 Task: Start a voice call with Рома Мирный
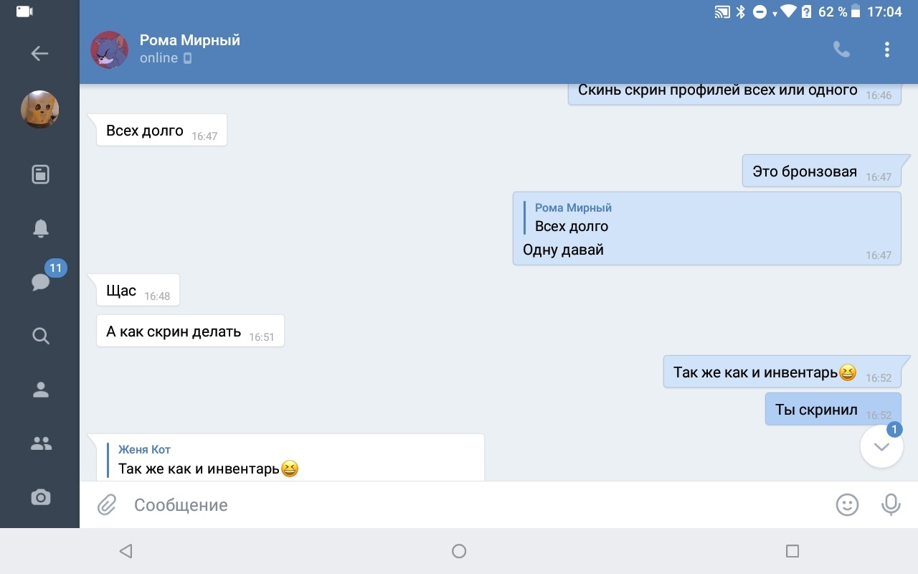tap(841, 50)
